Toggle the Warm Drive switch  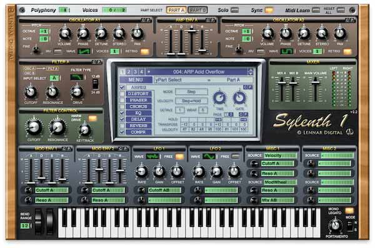[x=92, y=118]
